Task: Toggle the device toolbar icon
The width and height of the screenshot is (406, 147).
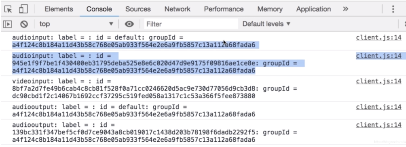Action: [23, 9]
